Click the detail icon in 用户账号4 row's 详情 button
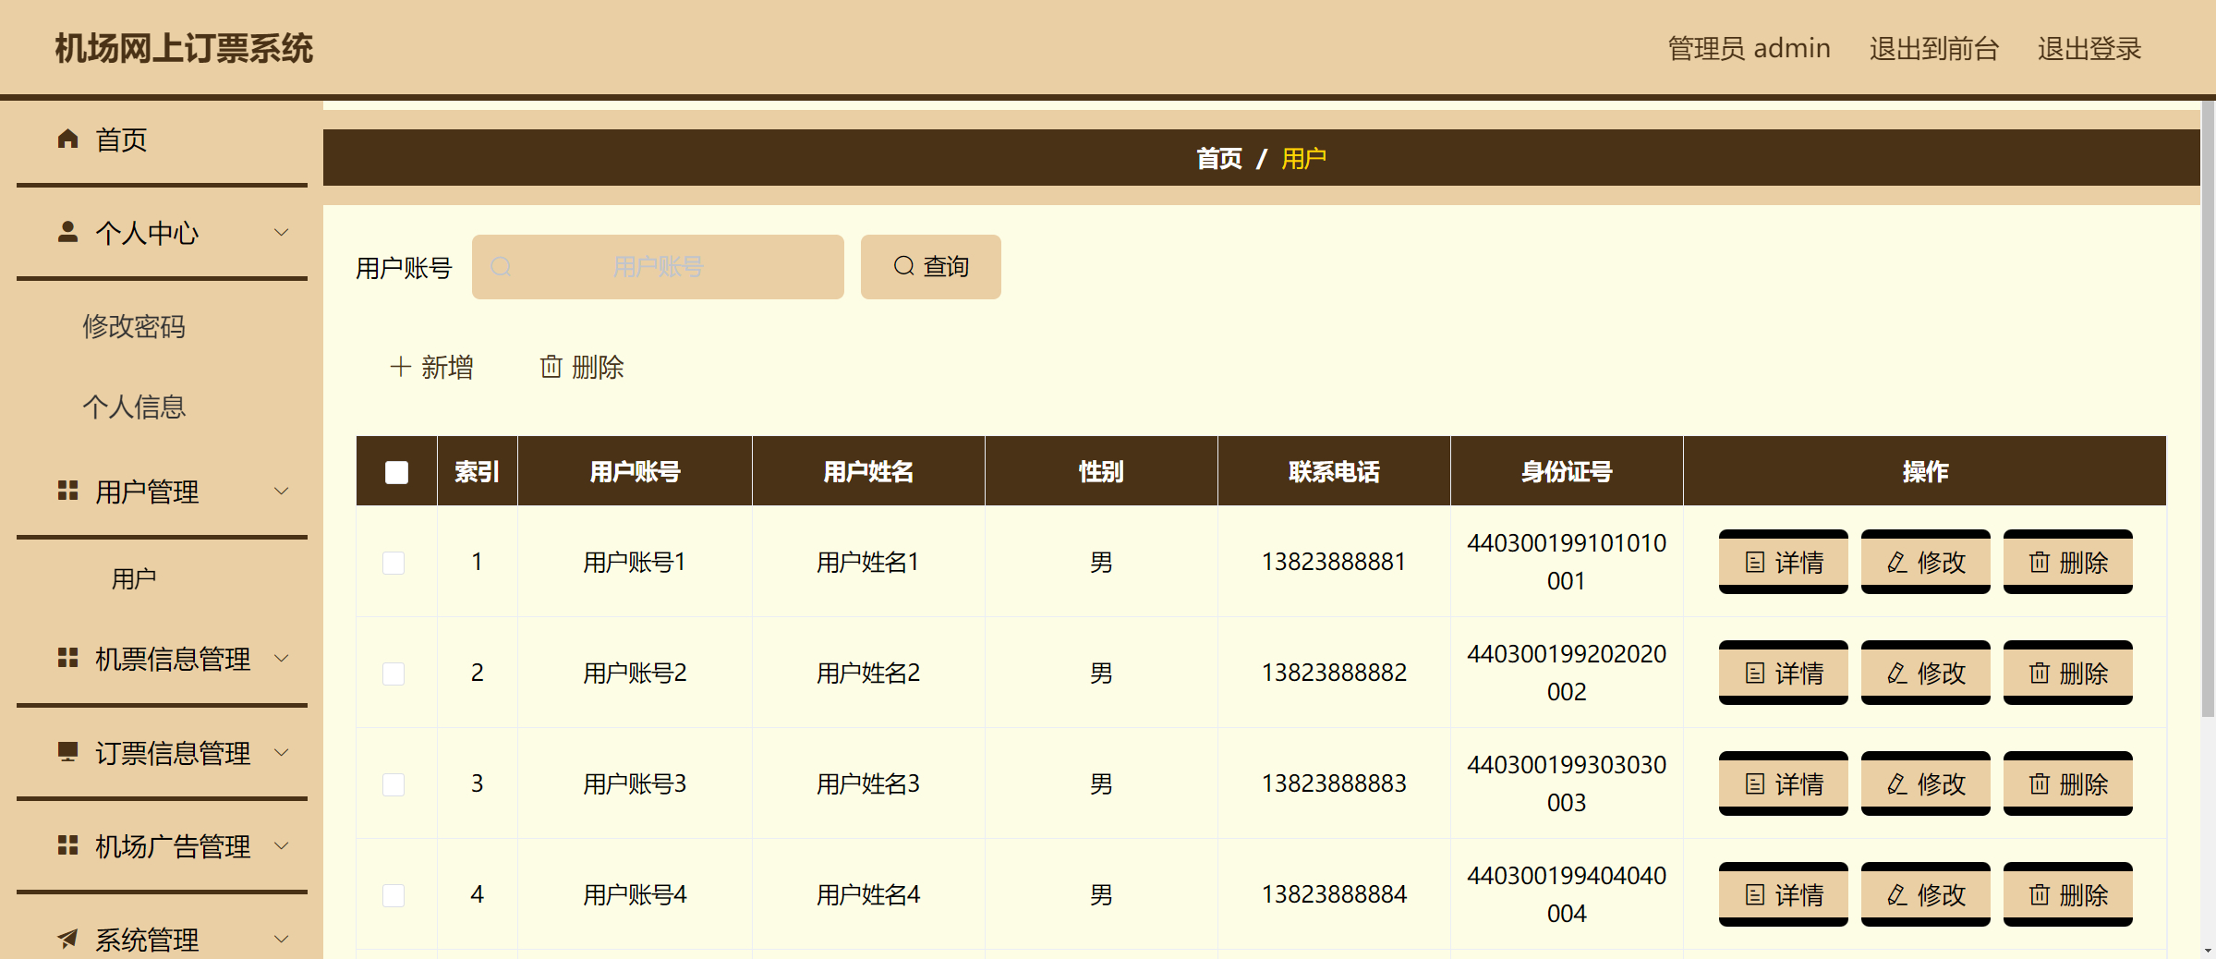This screenshot has height=959, width=2216. (1755, 895)
